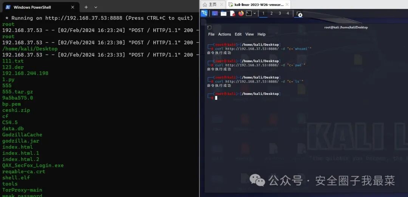
Task: Click 'tools' in PowerShell output
Action: (x=10, y=184)
